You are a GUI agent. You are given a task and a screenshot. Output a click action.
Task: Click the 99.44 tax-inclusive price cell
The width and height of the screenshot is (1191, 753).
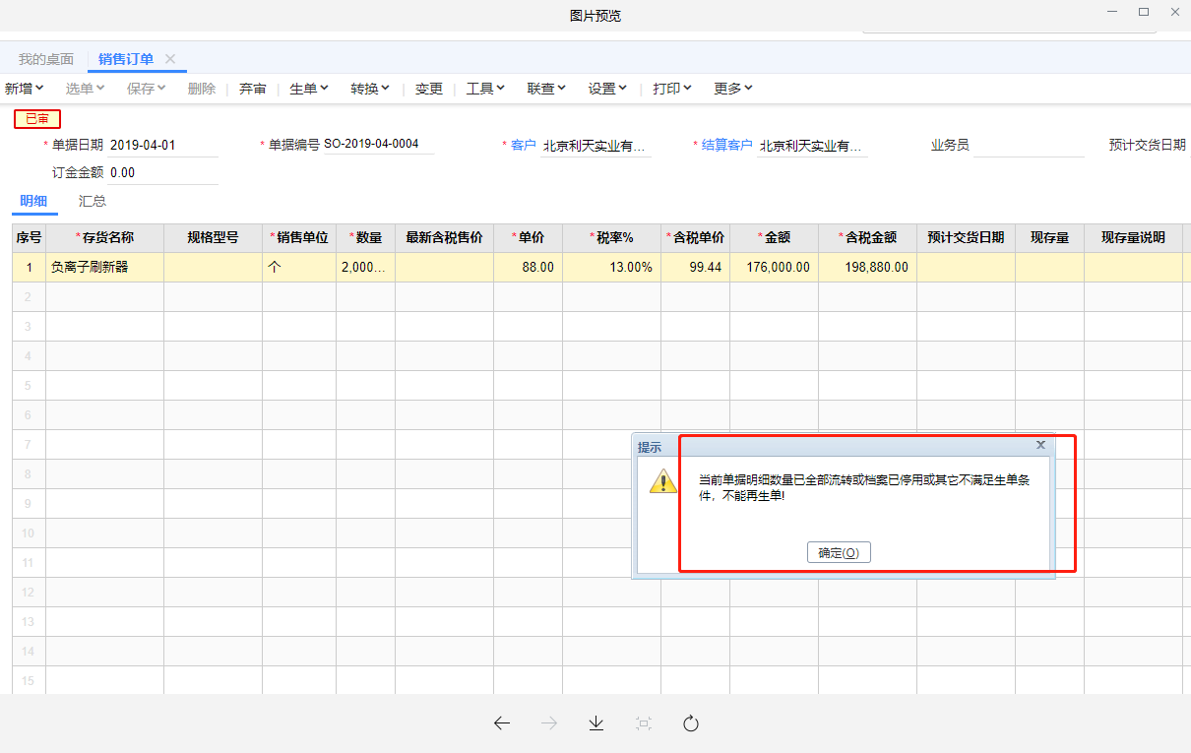click(x=695, y=267)
